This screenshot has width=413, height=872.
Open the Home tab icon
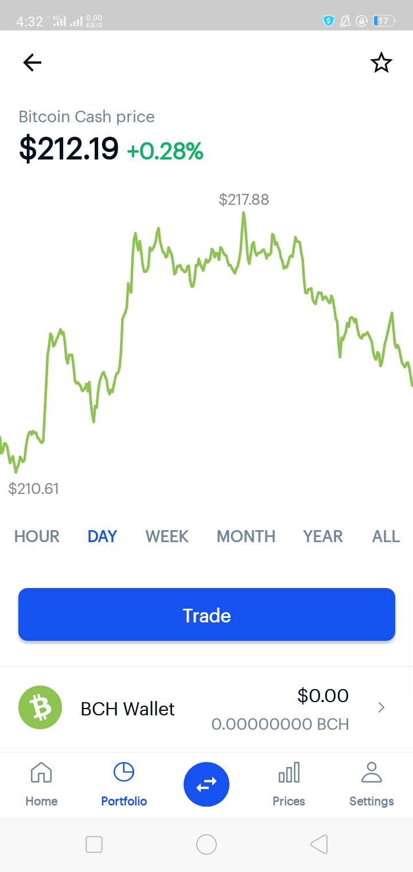pyautogui.click(x=41, y=773)
